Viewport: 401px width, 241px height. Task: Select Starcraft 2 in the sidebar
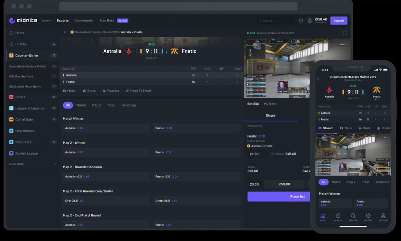(x=32, y=142)
